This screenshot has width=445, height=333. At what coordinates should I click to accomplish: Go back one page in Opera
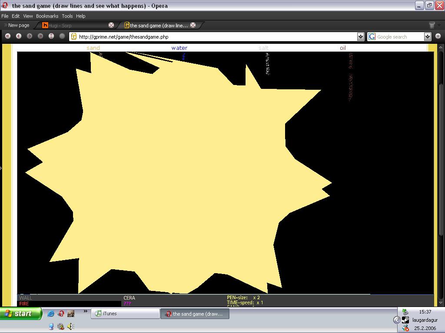[19, 36]
